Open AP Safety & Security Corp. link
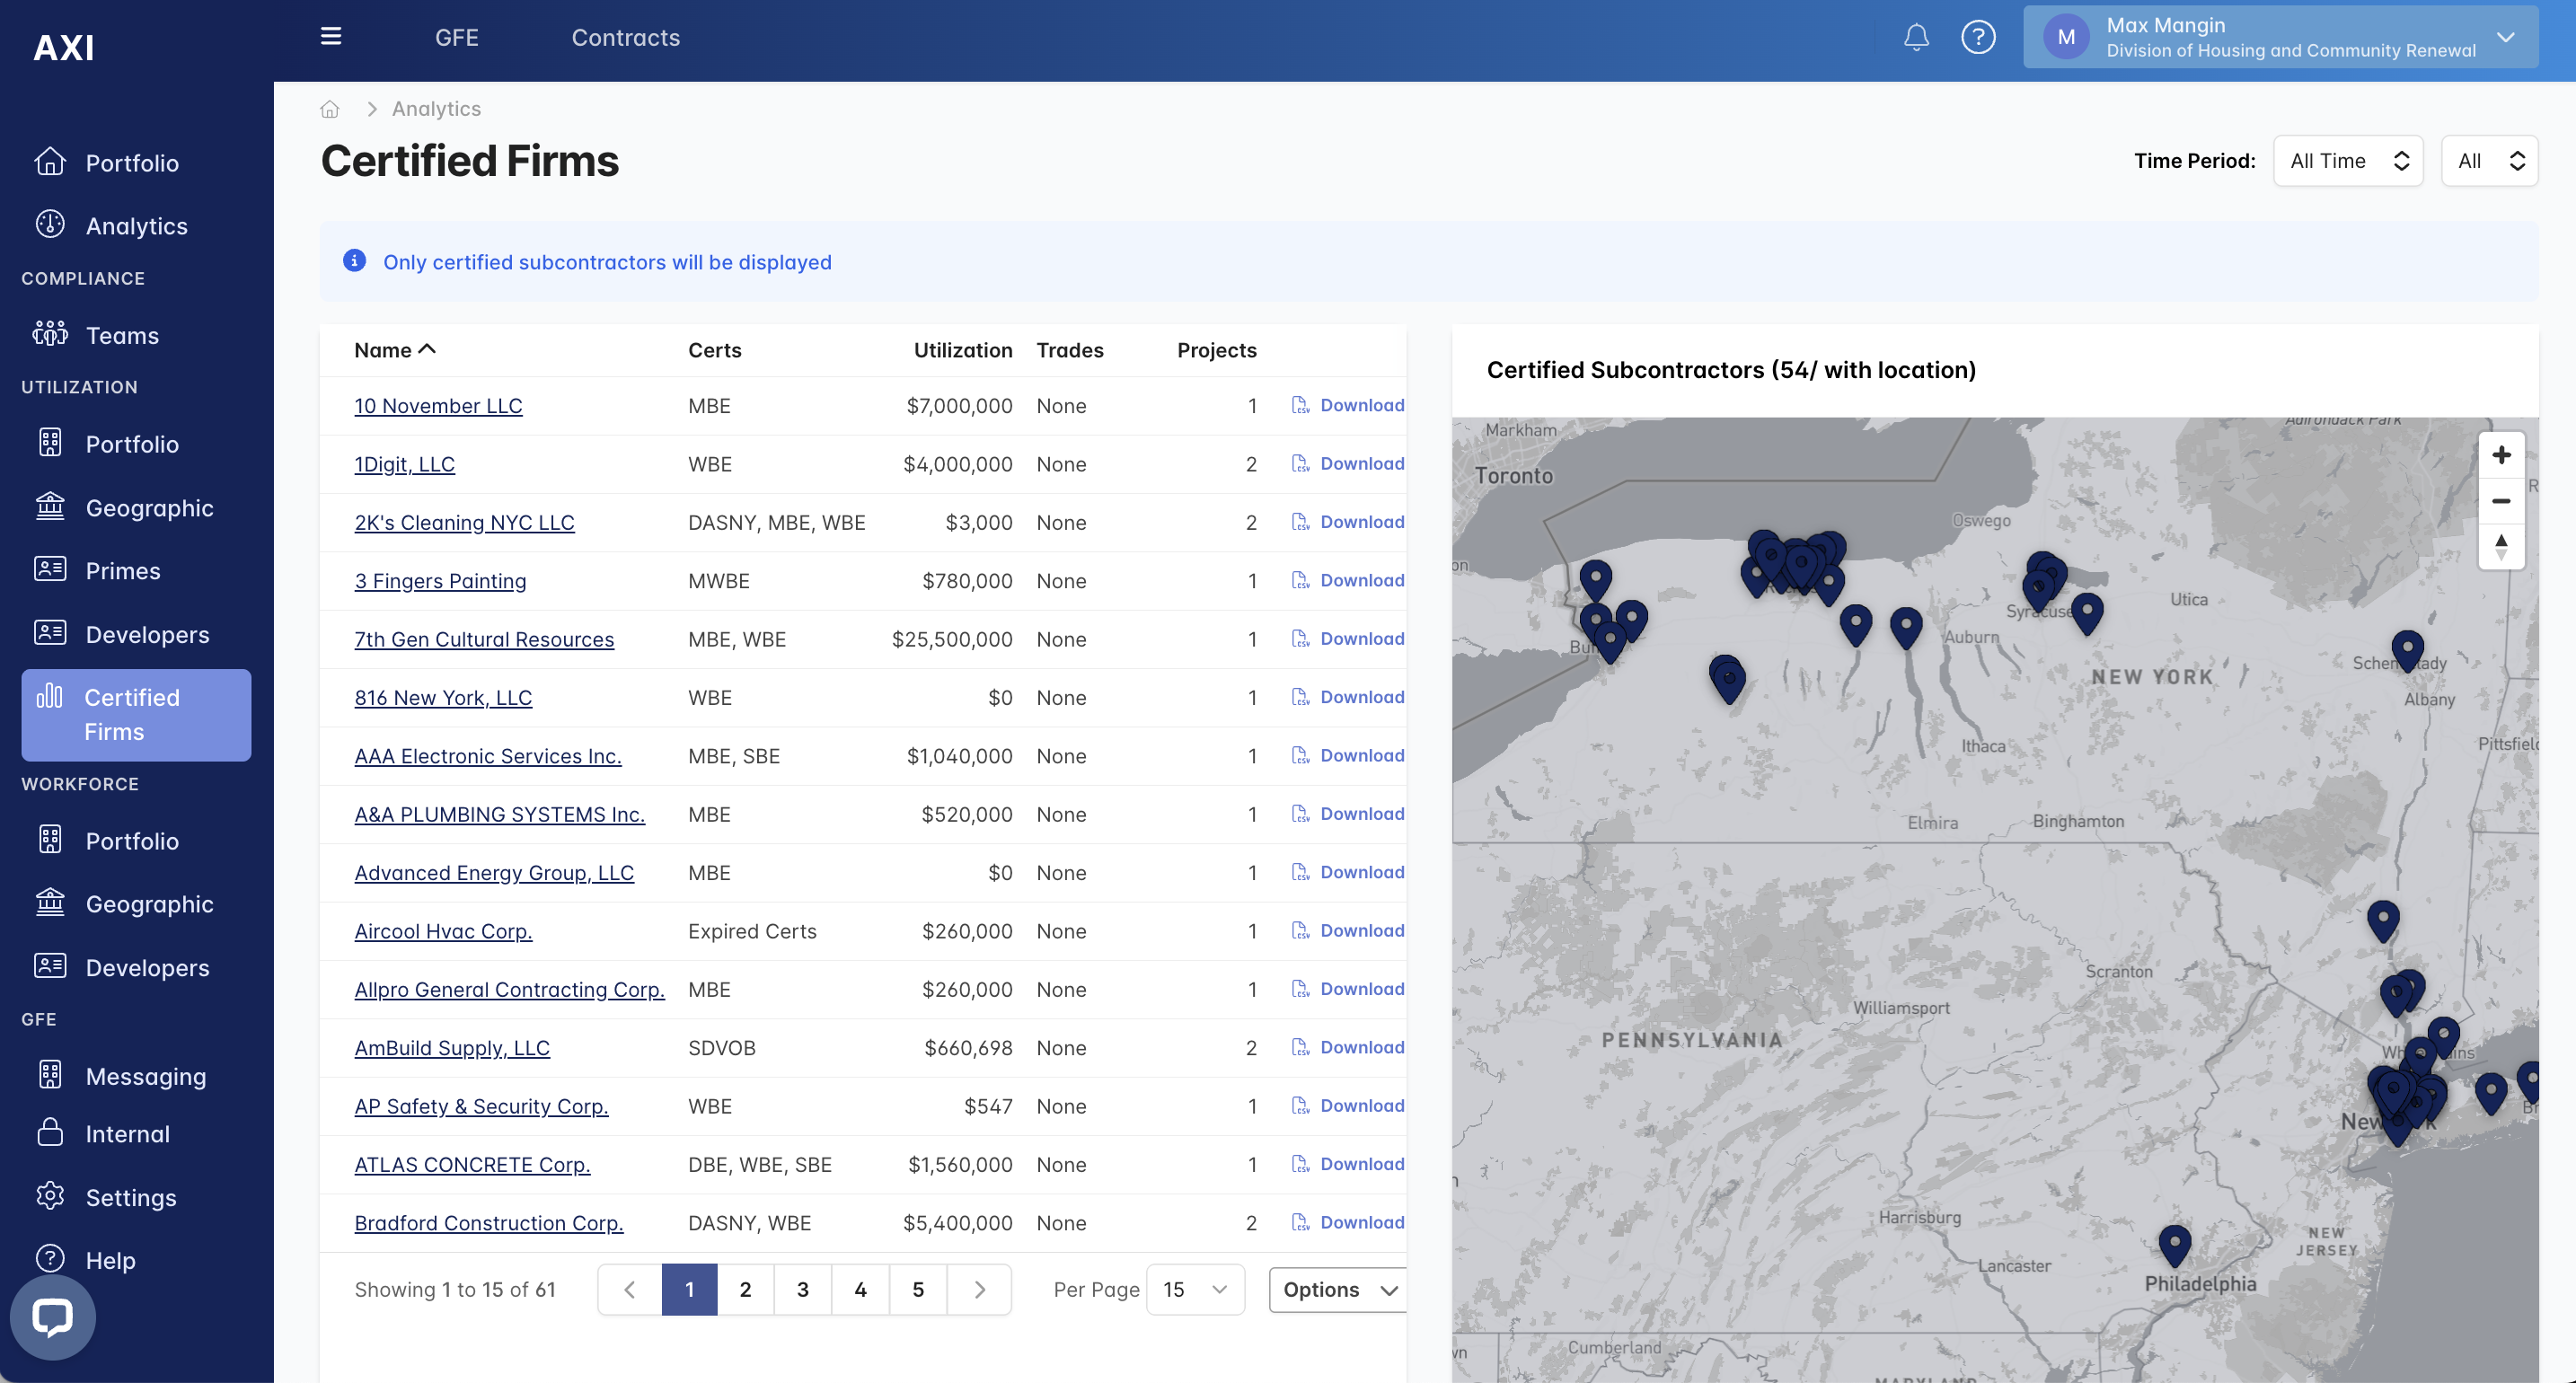 pyautogui.click(x=481, y=1106)
